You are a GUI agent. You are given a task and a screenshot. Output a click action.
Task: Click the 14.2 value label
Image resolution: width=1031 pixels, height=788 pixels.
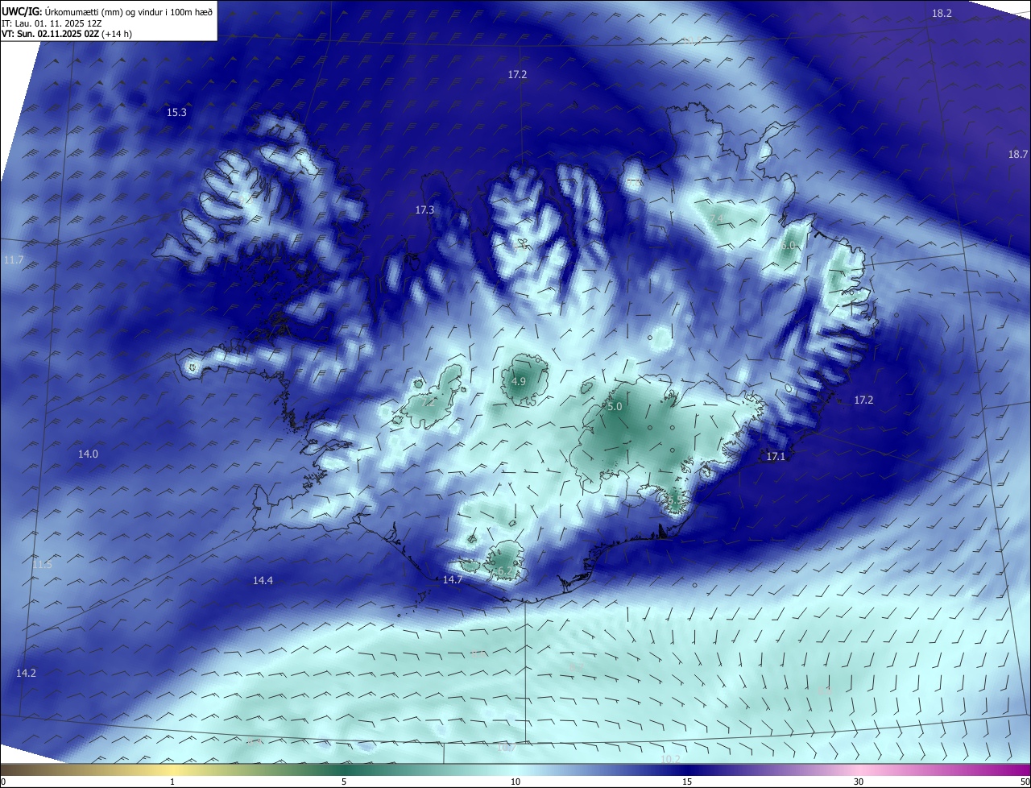click(26, 673)
